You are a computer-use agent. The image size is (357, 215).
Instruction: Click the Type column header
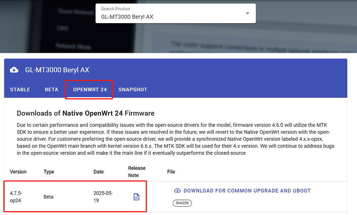tap(49, 172)
